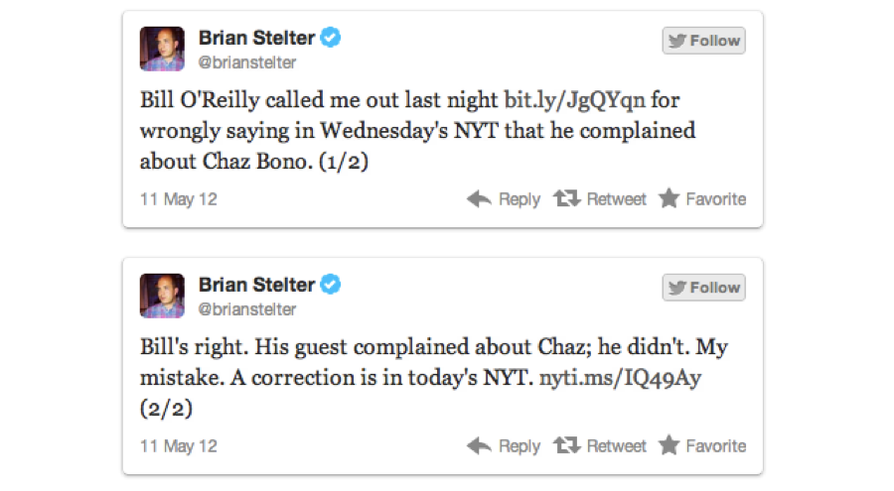Retweet the "Bill's right" correction tweet
The width and height of the screenshot is (894, 491).
pyautogui.click(x=601, y=446)
